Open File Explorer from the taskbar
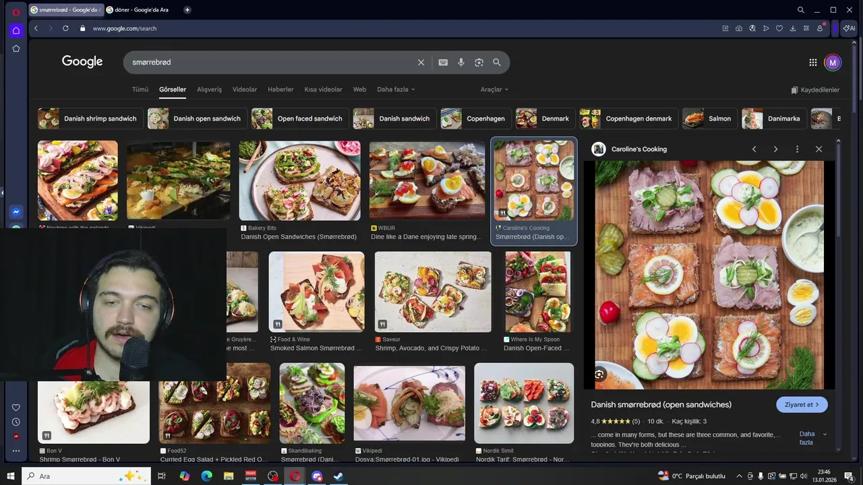 (229, 476)
